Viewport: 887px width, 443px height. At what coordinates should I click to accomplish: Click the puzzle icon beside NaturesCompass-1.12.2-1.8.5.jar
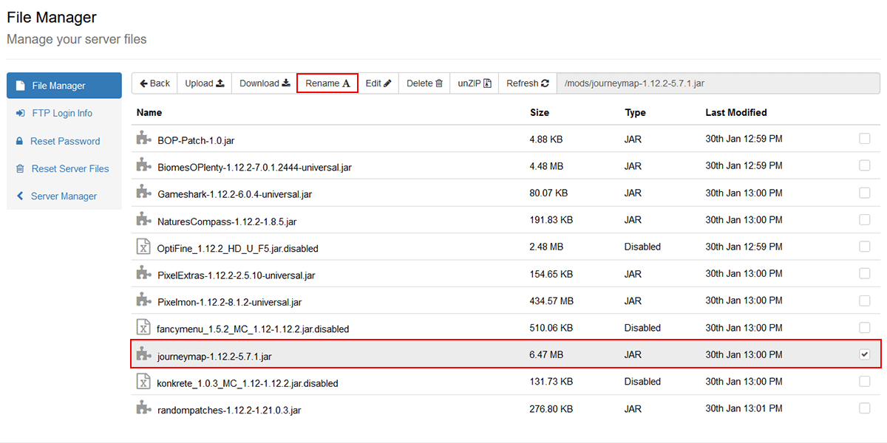coord(143,219)
